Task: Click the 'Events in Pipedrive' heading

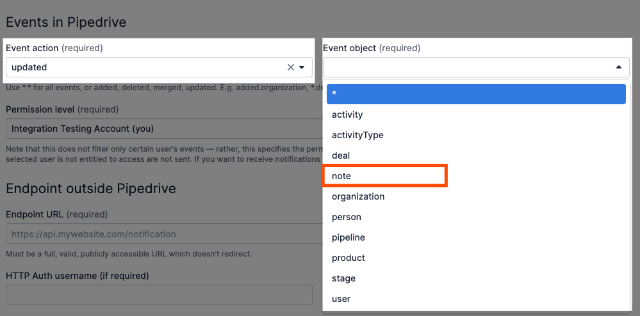Action: click(66, 22)
